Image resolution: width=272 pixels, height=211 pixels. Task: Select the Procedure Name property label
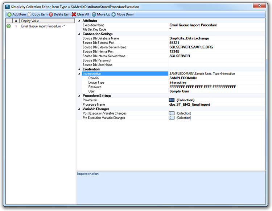pos(94,105)
